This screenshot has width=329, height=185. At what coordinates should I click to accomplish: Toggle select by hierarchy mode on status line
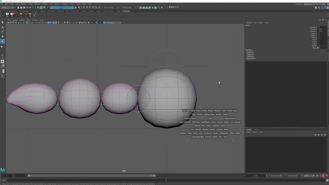tap(38, 8)
